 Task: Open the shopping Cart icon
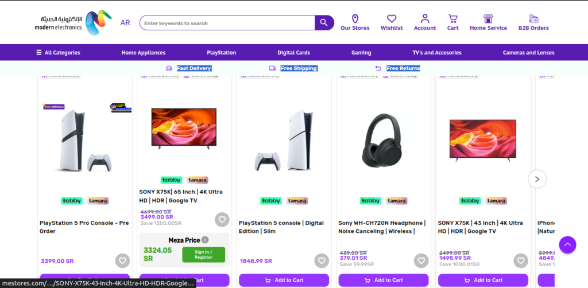point(452,19)
